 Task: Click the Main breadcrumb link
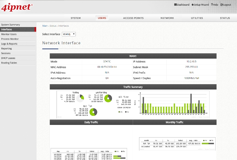45,26
